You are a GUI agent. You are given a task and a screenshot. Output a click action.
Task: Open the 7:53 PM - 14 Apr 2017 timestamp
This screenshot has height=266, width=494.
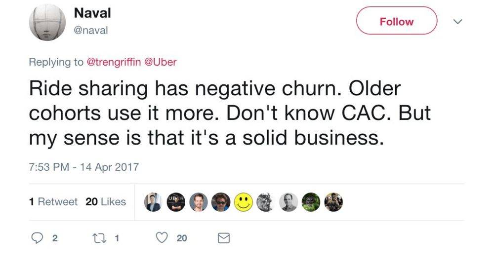click(x=84, y=167)
